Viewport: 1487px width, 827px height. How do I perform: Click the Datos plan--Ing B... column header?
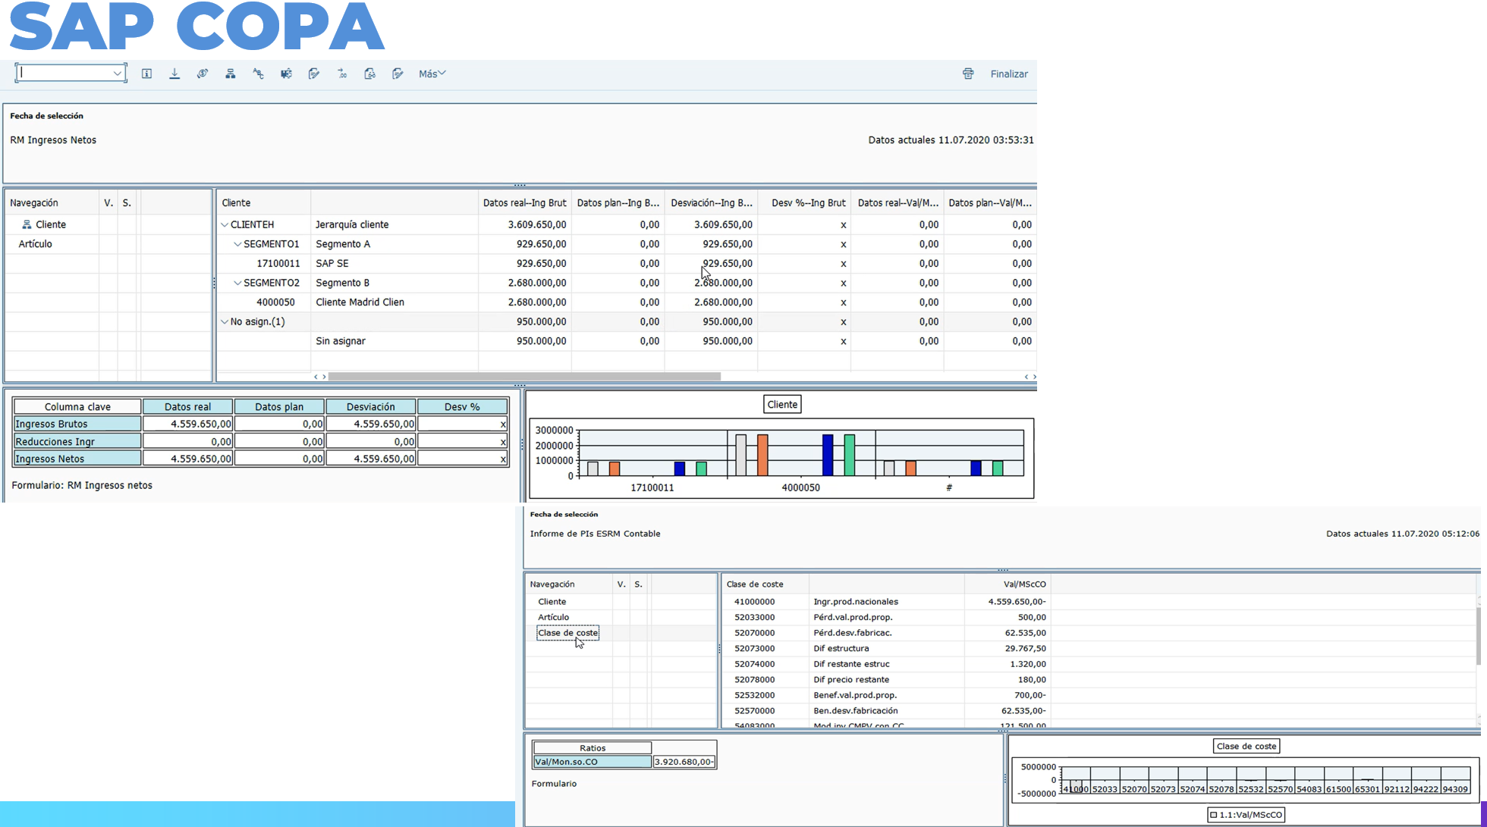(x=618, y=202)
